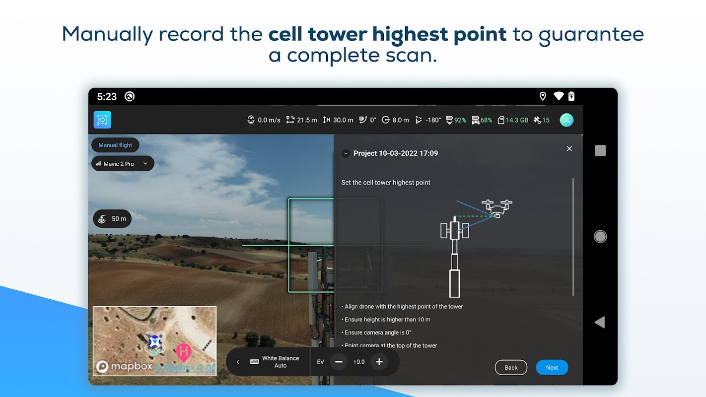
Task: Close the project instructions panel
Action: click(569, 148)
